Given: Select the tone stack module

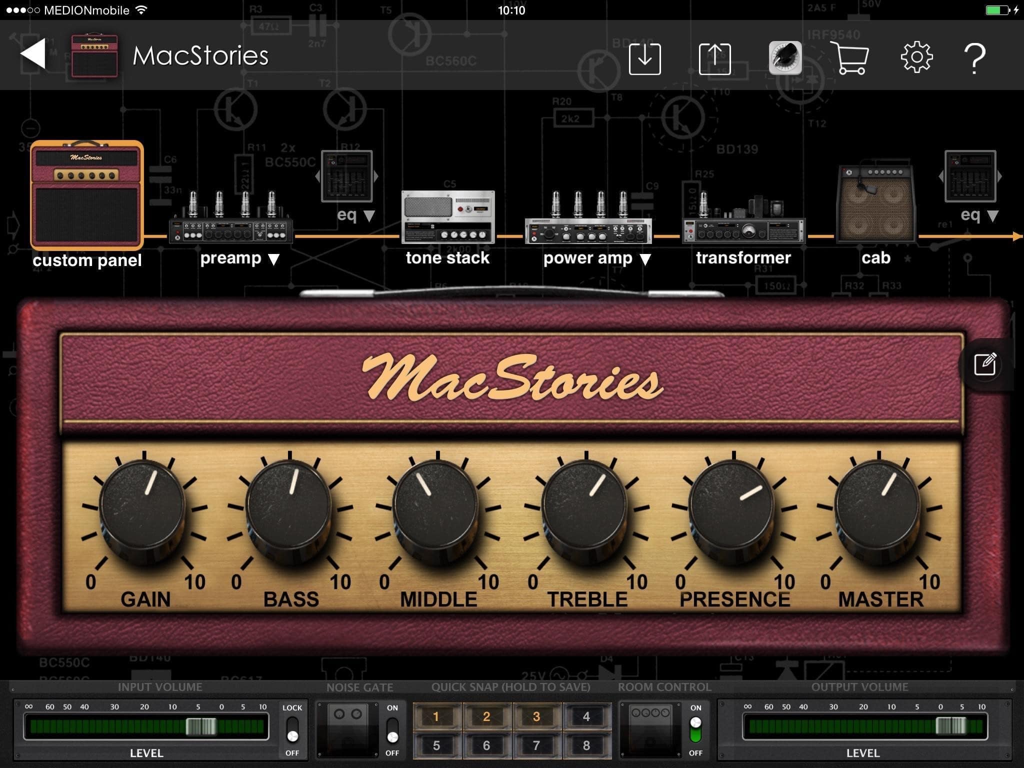Looking at the screenshot, I should point(447,218).
